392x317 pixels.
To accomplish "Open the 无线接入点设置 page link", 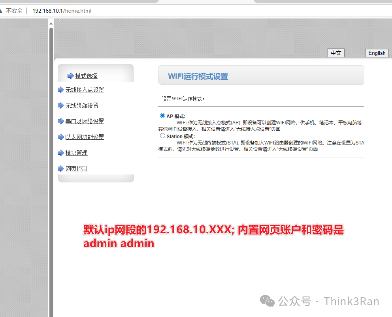I will pos(85,90).
